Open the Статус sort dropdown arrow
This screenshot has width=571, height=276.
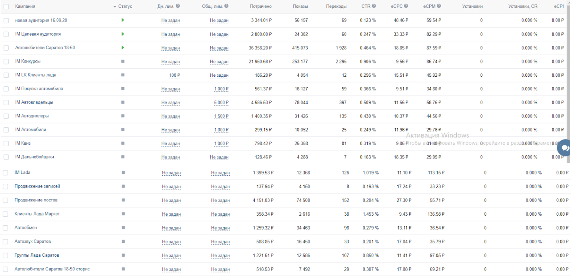click(115, 7)
